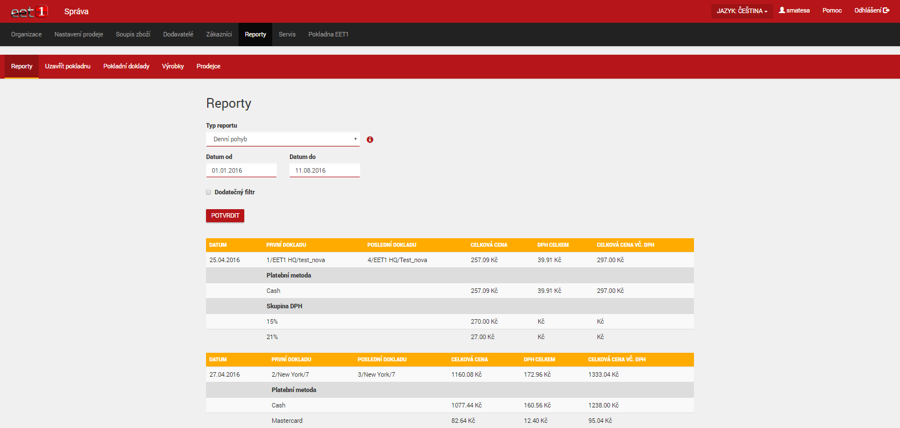Click the Mastercard payment method row
The image size is (900, 428).
pyautogui.click(x=450, y=421)
